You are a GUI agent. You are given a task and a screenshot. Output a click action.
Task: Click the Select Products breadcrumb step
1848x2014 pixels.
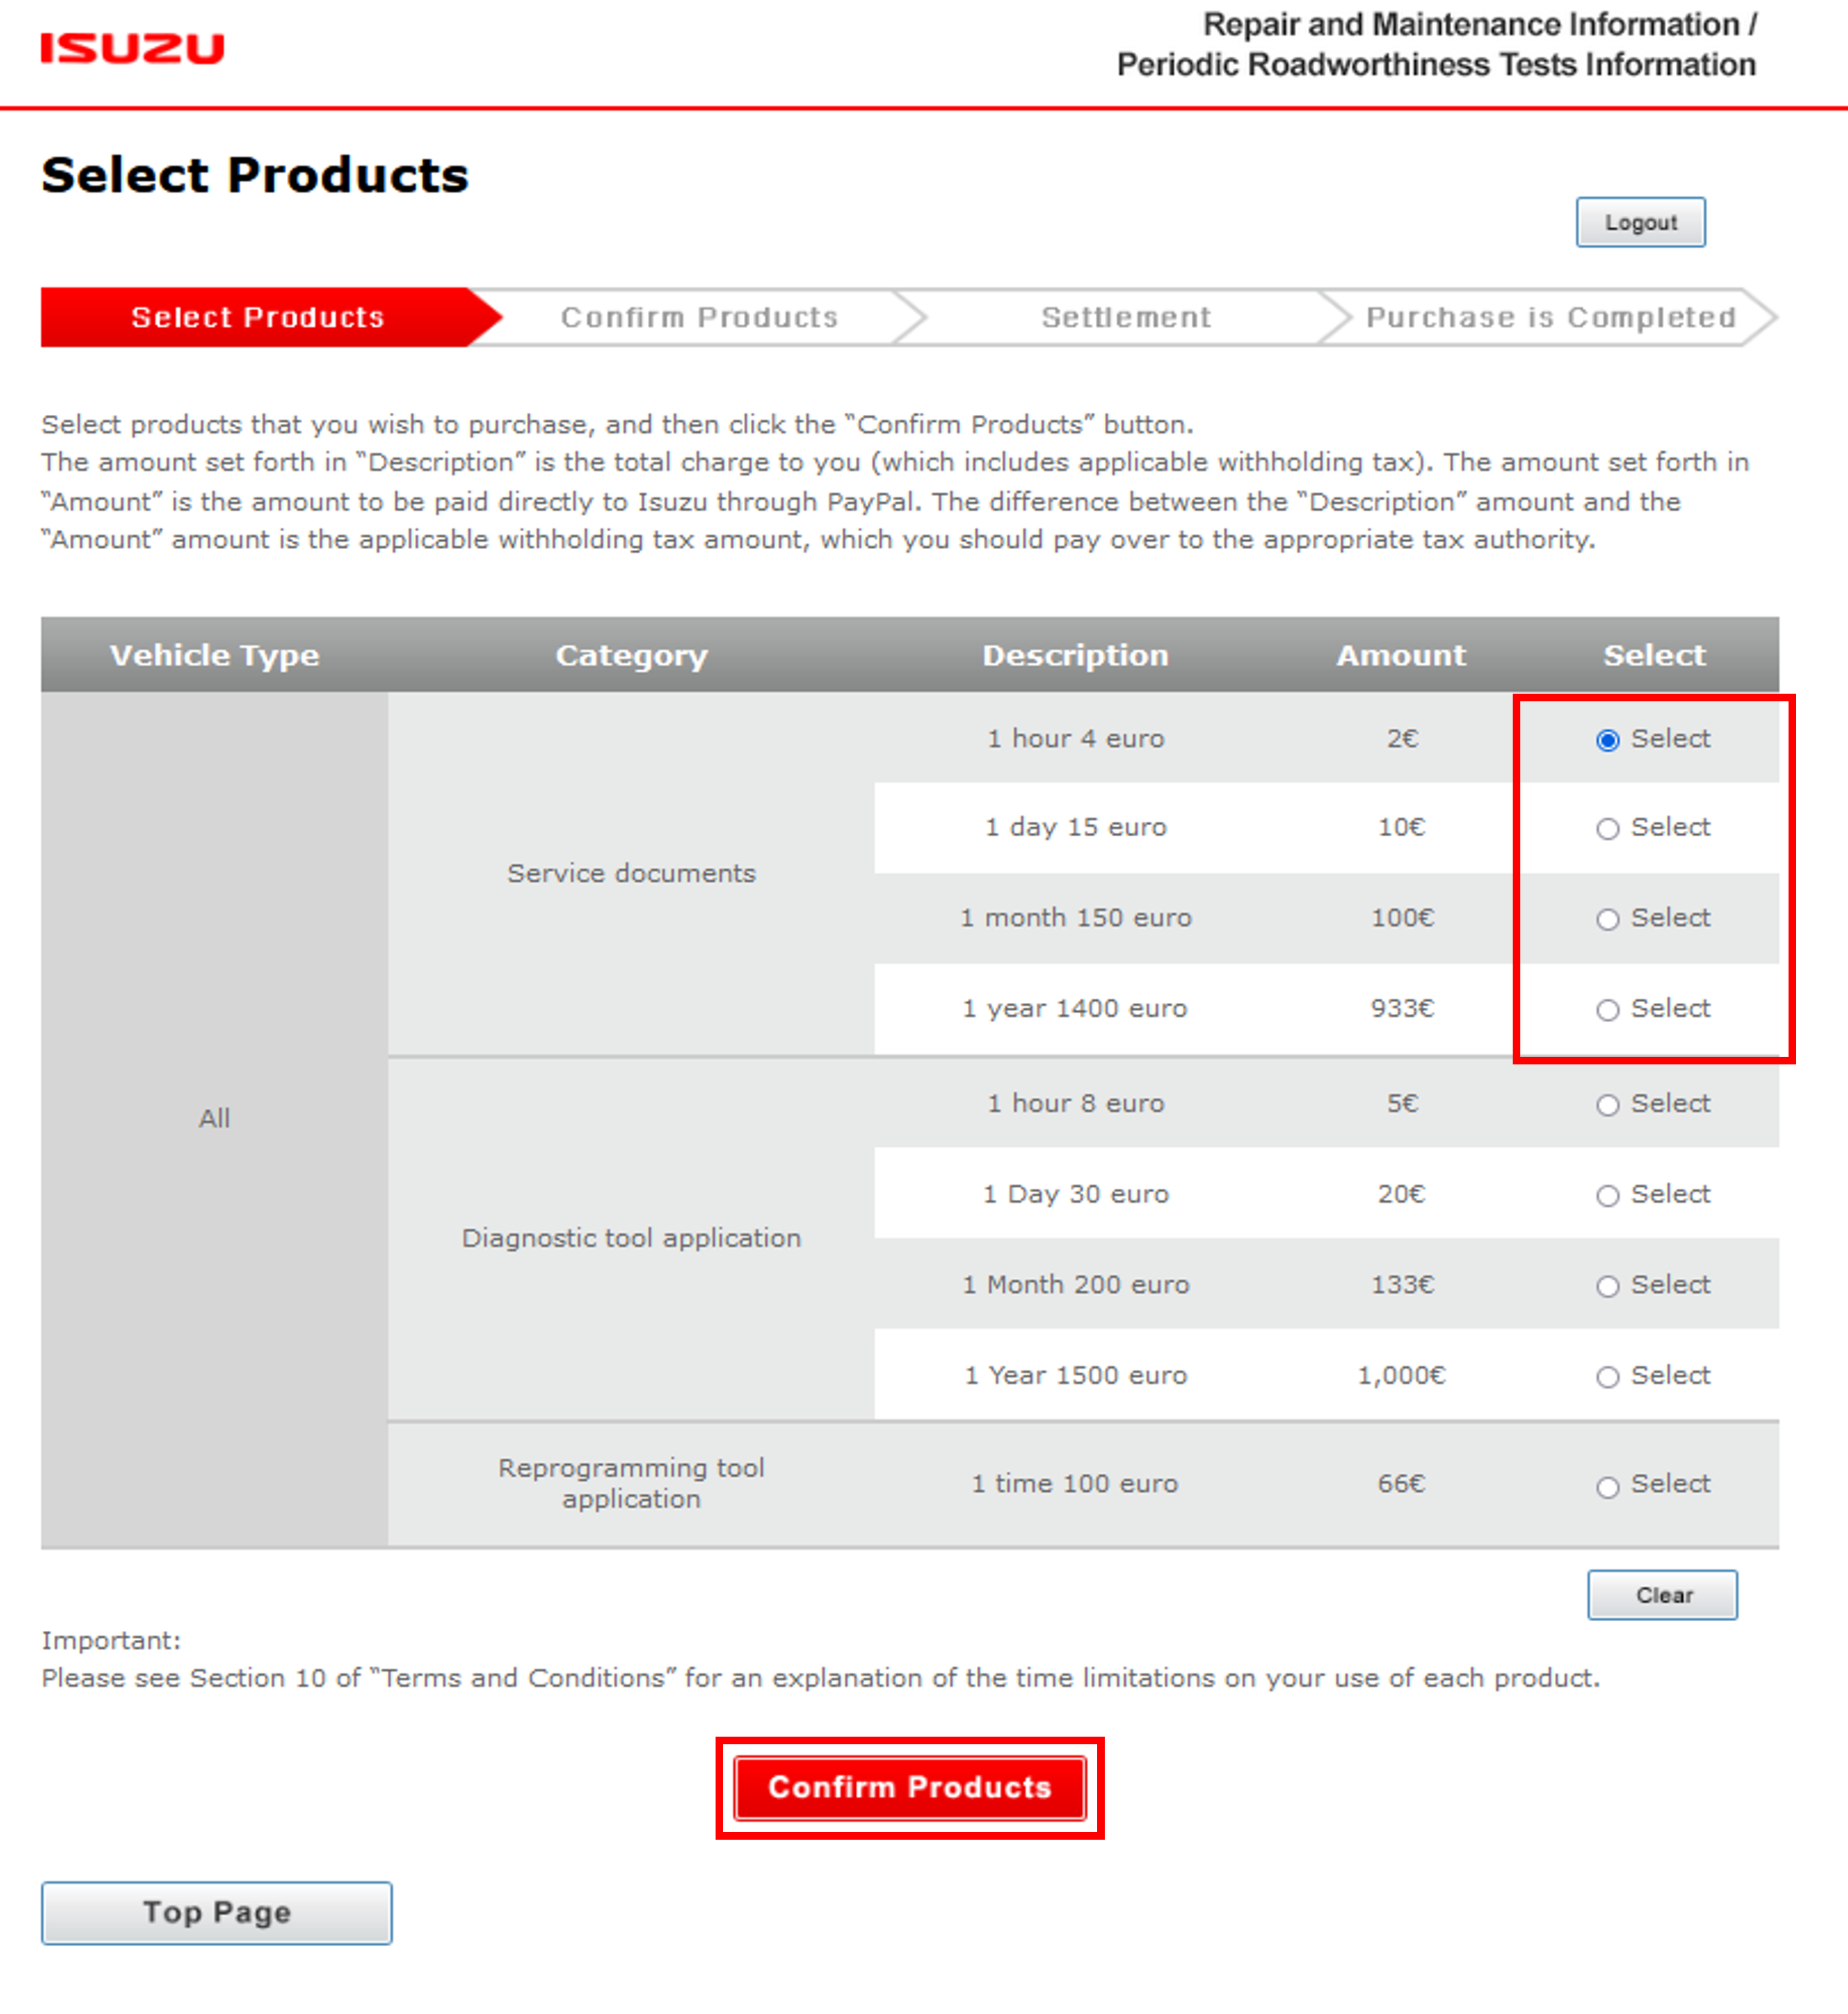[x=257, y=317]
